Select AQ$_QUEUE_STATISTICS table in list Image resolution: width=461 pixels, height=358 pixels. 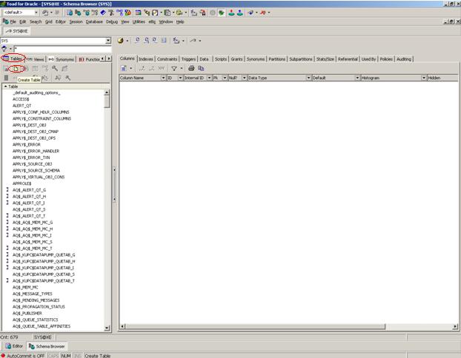coord(36,320)
